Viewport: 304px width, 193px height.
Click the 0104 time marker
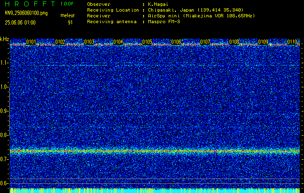click(118, 42)
